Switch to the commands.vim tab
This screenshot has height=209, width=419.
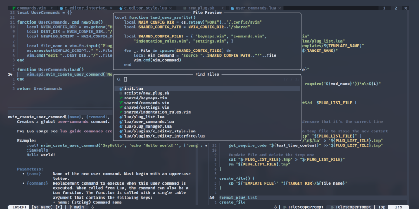[31, 8]
